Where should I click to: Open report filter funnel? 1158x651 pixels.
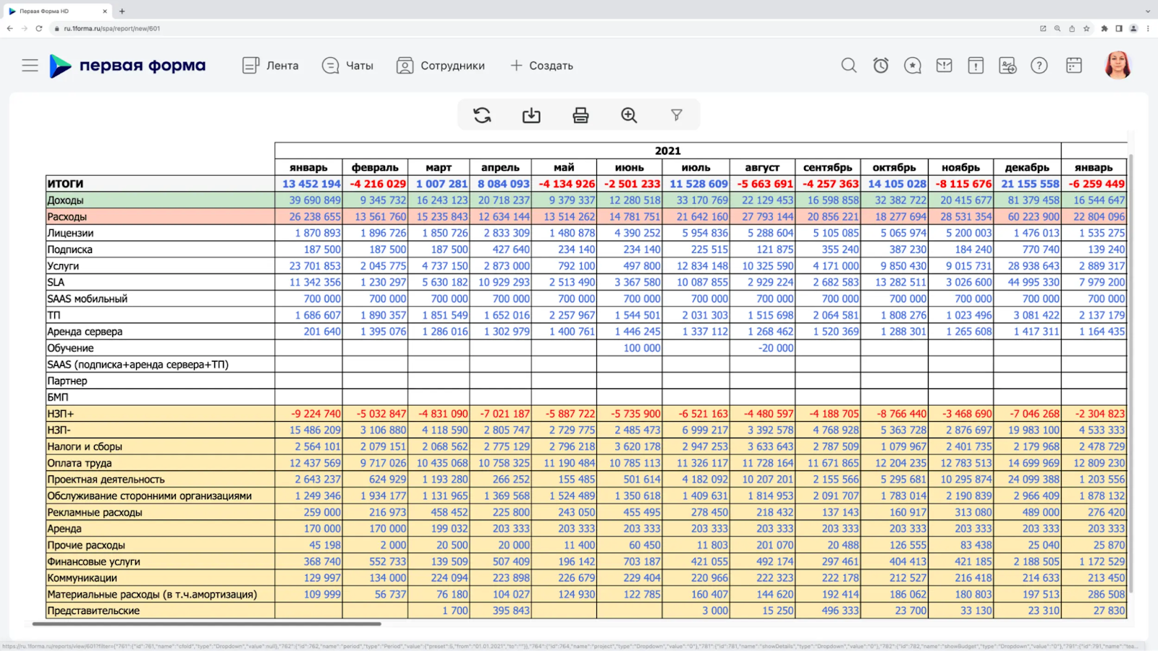pyautogui.click(x=677, y=115)
